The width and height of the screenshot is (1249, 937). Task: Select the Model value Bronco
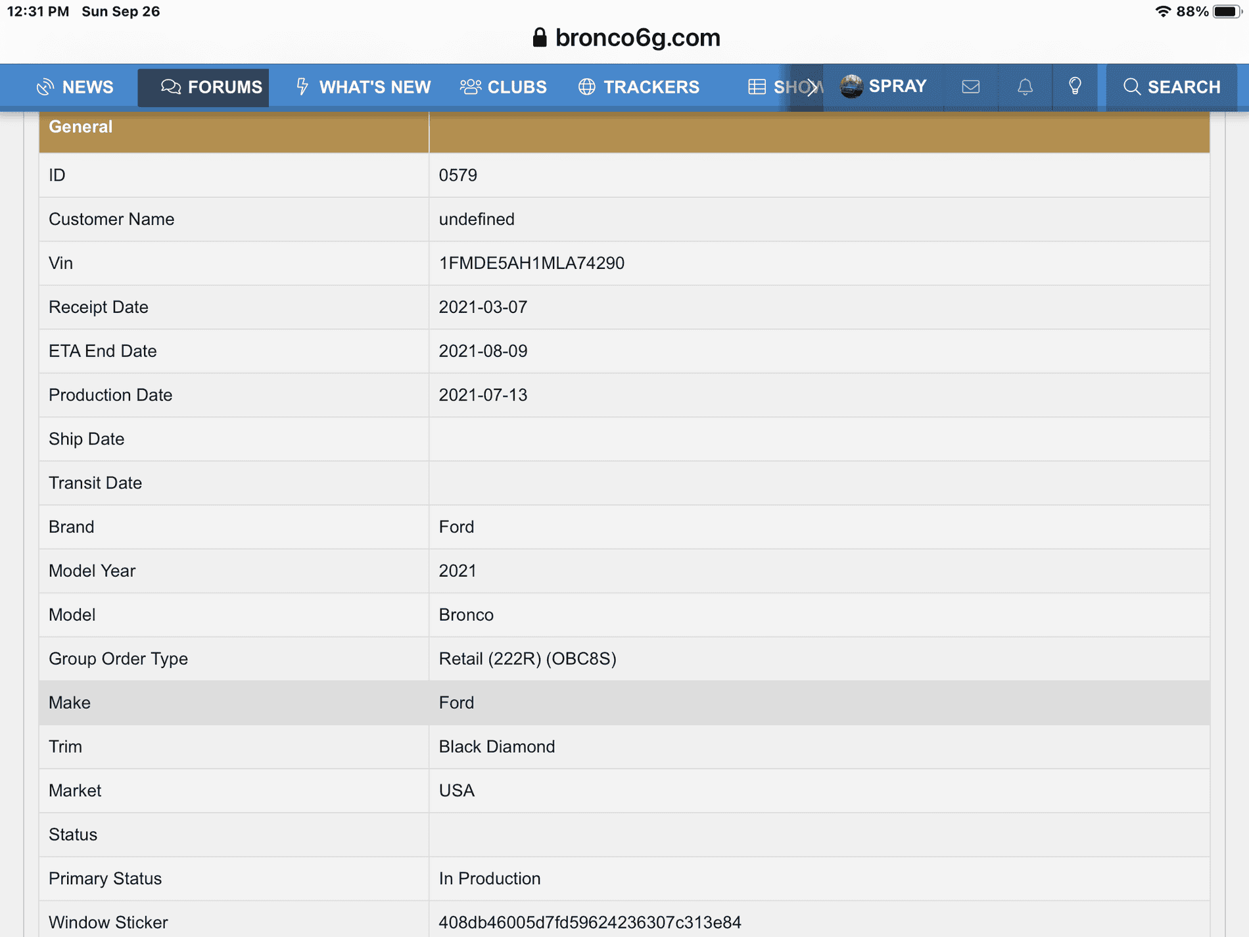(x=466, y=615)
